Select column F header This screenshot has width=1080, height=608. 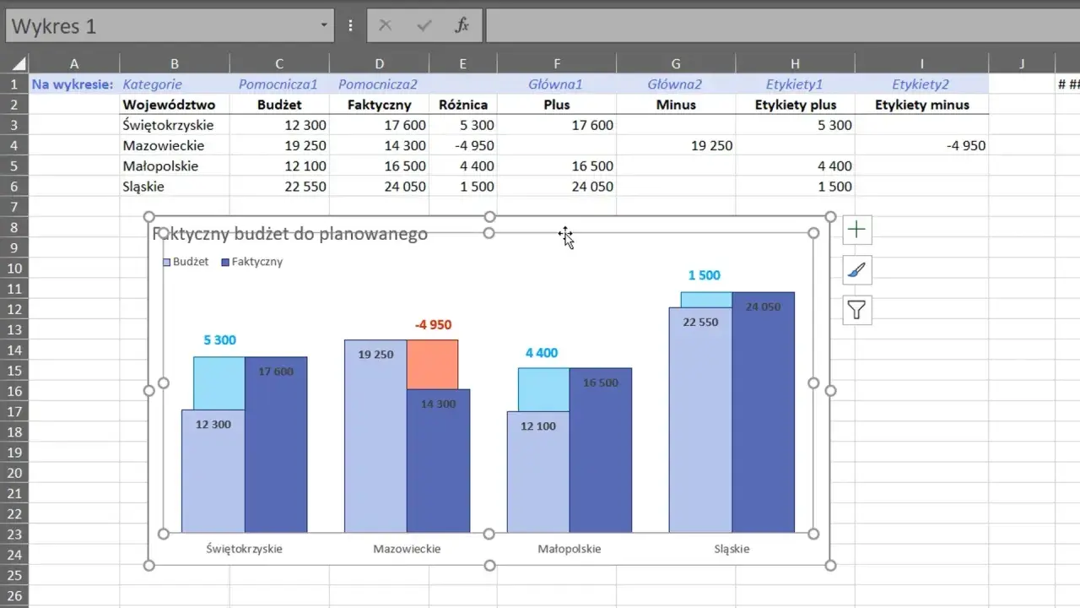557,63
